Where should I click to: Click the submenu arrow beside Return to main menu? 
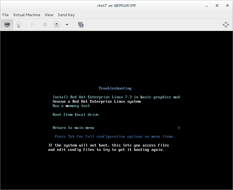pos(179,128)
